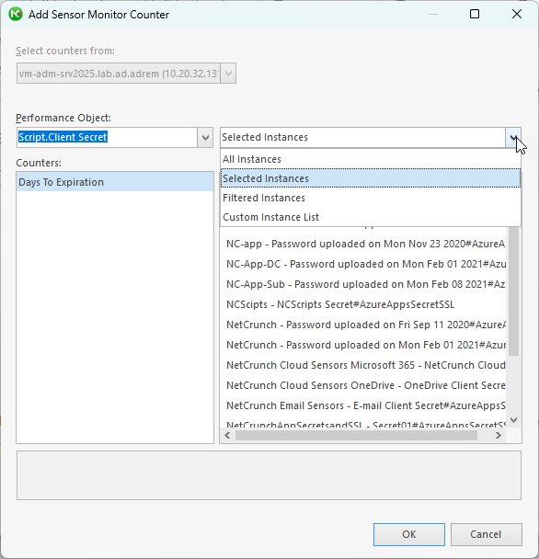Click the Selected Instances combo box field
The width and height of the screenshot is (539, 559).
tap(362, 137)
